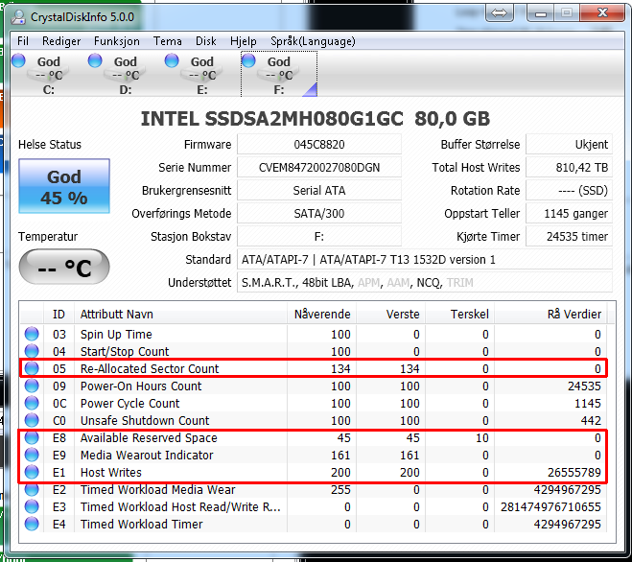632x562 pixels.
Task: Click the SATA/300 transfer mode field
Action: 319,213
